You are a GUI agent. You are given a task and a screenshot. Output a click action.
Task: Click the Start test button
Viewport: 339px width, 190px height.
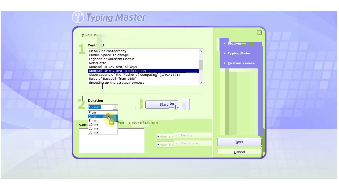pos(167,104)
